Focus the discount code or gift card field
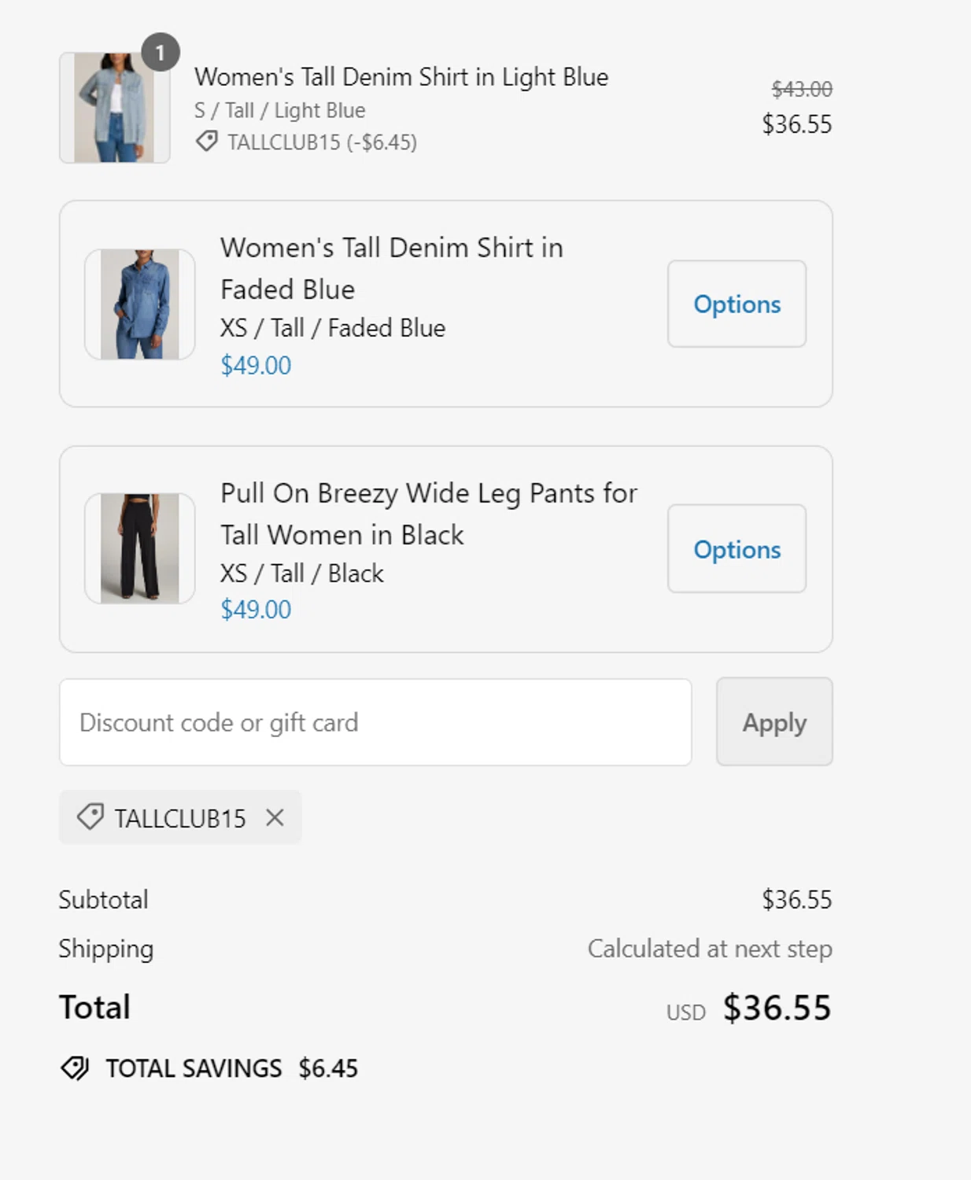This screenshot has height=1180, width=971. [x=375, y=722]
